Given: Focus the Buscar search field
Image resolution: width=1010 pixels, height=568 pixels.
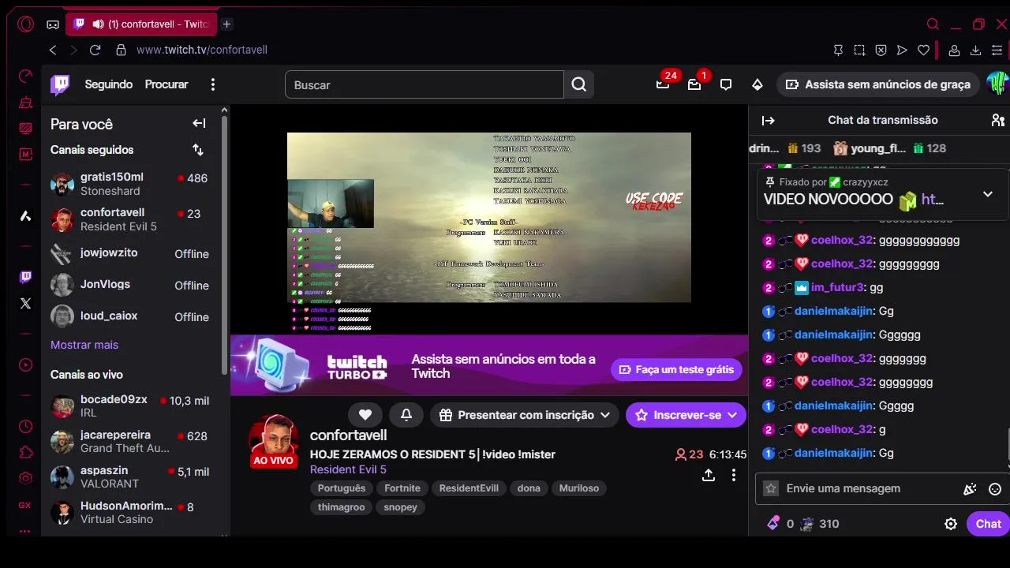Looking at the screenshot, I should tap(425, 84).
